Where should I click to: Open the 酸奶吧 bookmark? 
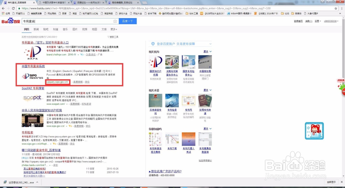(x=171, y=13)
